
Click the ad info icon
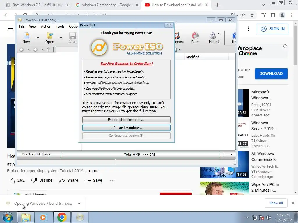(285, 46)
